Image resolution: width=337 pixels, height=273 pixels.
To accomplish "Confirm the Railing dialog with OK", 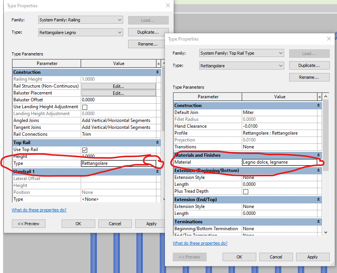I will pyautogui.click(x=78, y=224).
